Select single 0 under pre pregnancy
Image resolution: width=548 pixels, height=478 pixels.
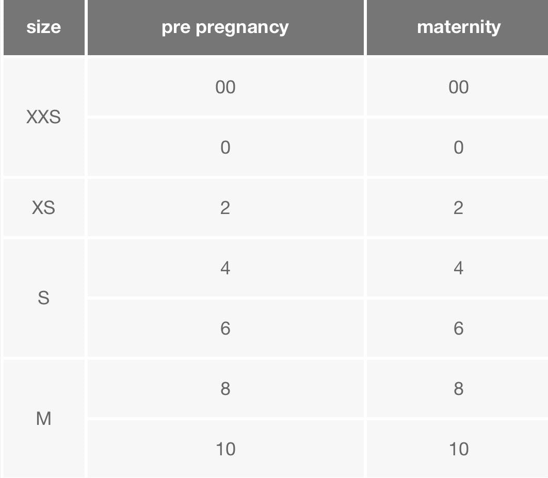click(225, 147)
